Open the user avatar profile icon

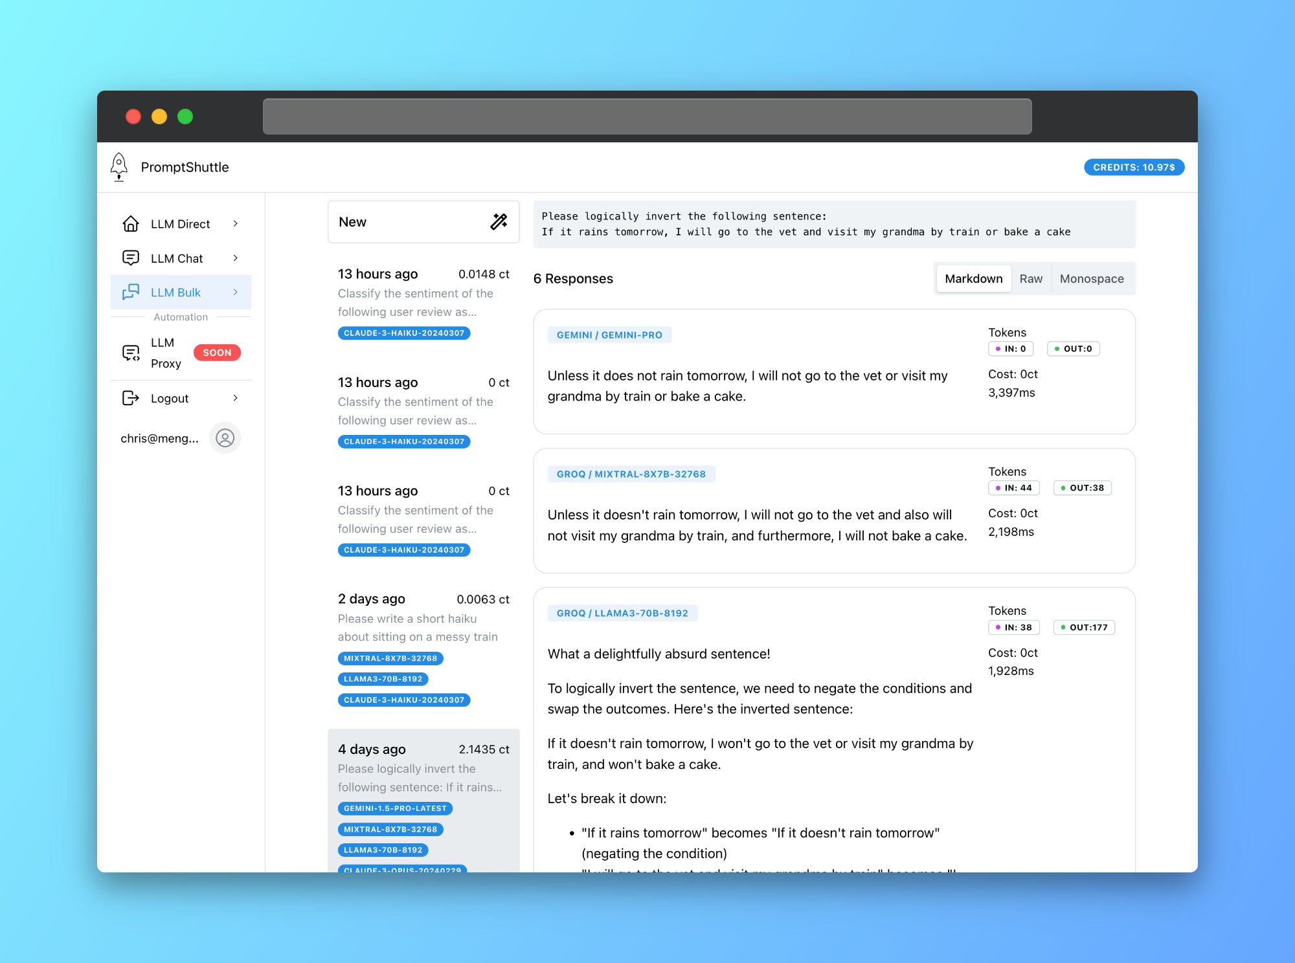coord(225,438)
